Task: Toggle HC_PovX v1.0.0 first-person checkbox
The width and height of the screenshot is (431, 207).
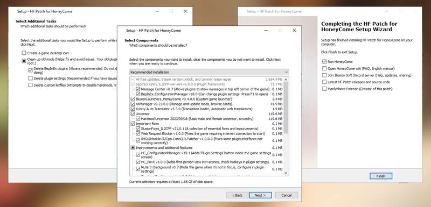Action: 138,162
